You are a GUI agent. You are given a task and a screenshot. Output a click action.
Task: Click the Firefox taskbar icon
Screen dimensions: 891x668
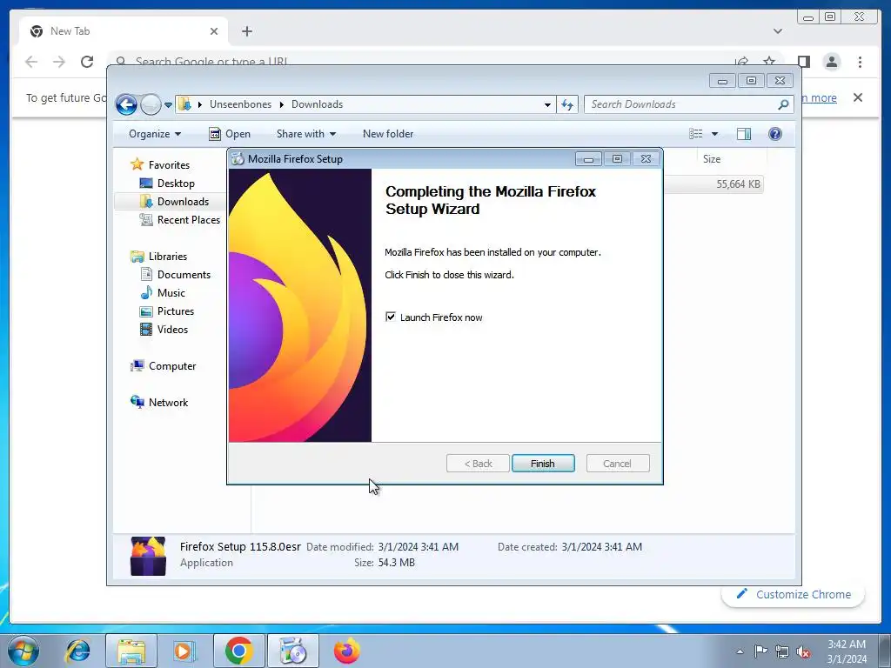(x=346, y=651)
